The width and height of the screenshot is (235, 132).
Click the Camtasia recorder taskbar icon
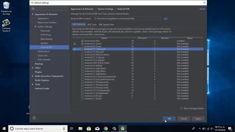tap(114, 129)
